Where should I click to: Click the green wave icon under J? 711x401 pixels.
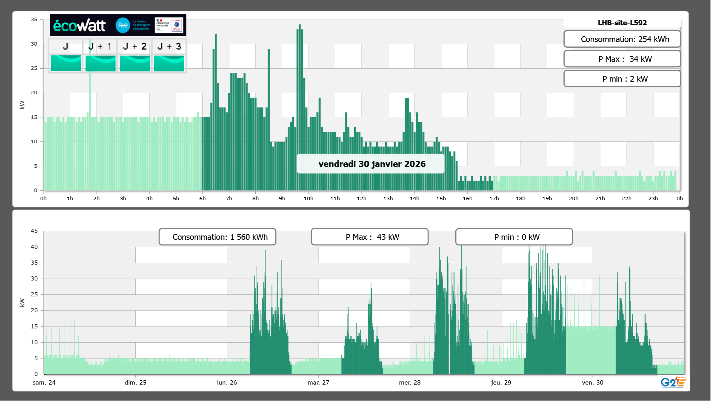click(x=66, y=63)
